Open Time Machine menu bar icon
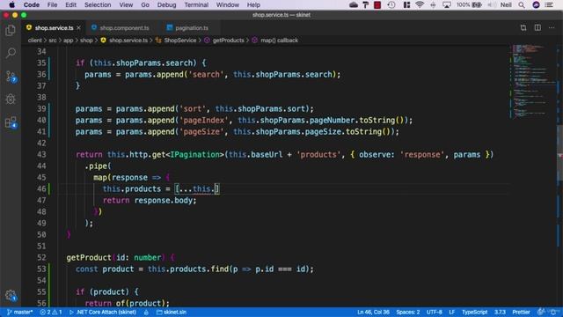Image resolution: width=563 pixels, height=317 pixels. pyautogui.click(x=391, y=4)
